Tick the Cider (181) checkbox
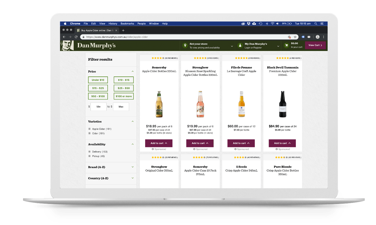This screenshot has height=225, width=376. (89, 133)
